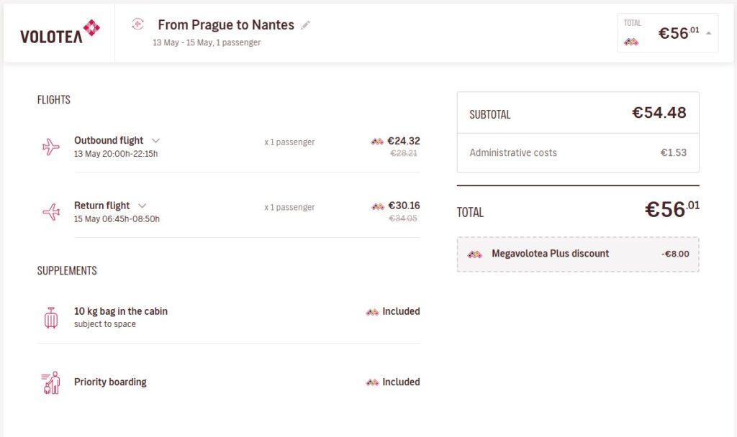Click Megavolotea icon next to return price

[377, 206]
